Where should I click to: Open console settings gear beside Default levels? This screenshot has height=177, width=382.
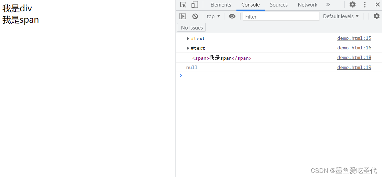tap(376, 16)
